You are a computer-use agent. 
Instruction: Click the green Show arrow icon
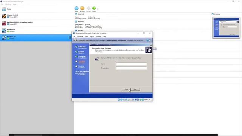coord(94,8)
